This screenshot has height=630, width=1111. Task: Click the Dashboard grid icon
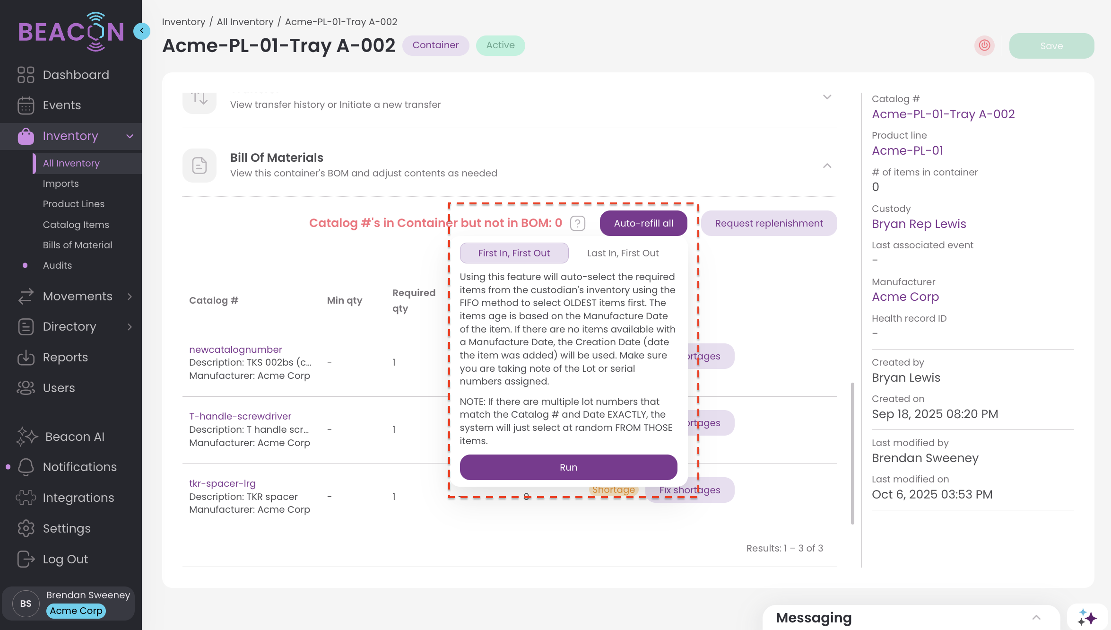[26, 75]
